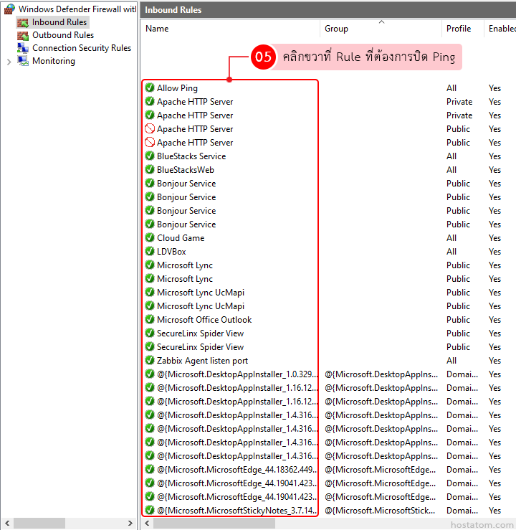Click the Connection Security Rules icon
The height and width of the screenshot is (530, 516).
pos(23,48)
